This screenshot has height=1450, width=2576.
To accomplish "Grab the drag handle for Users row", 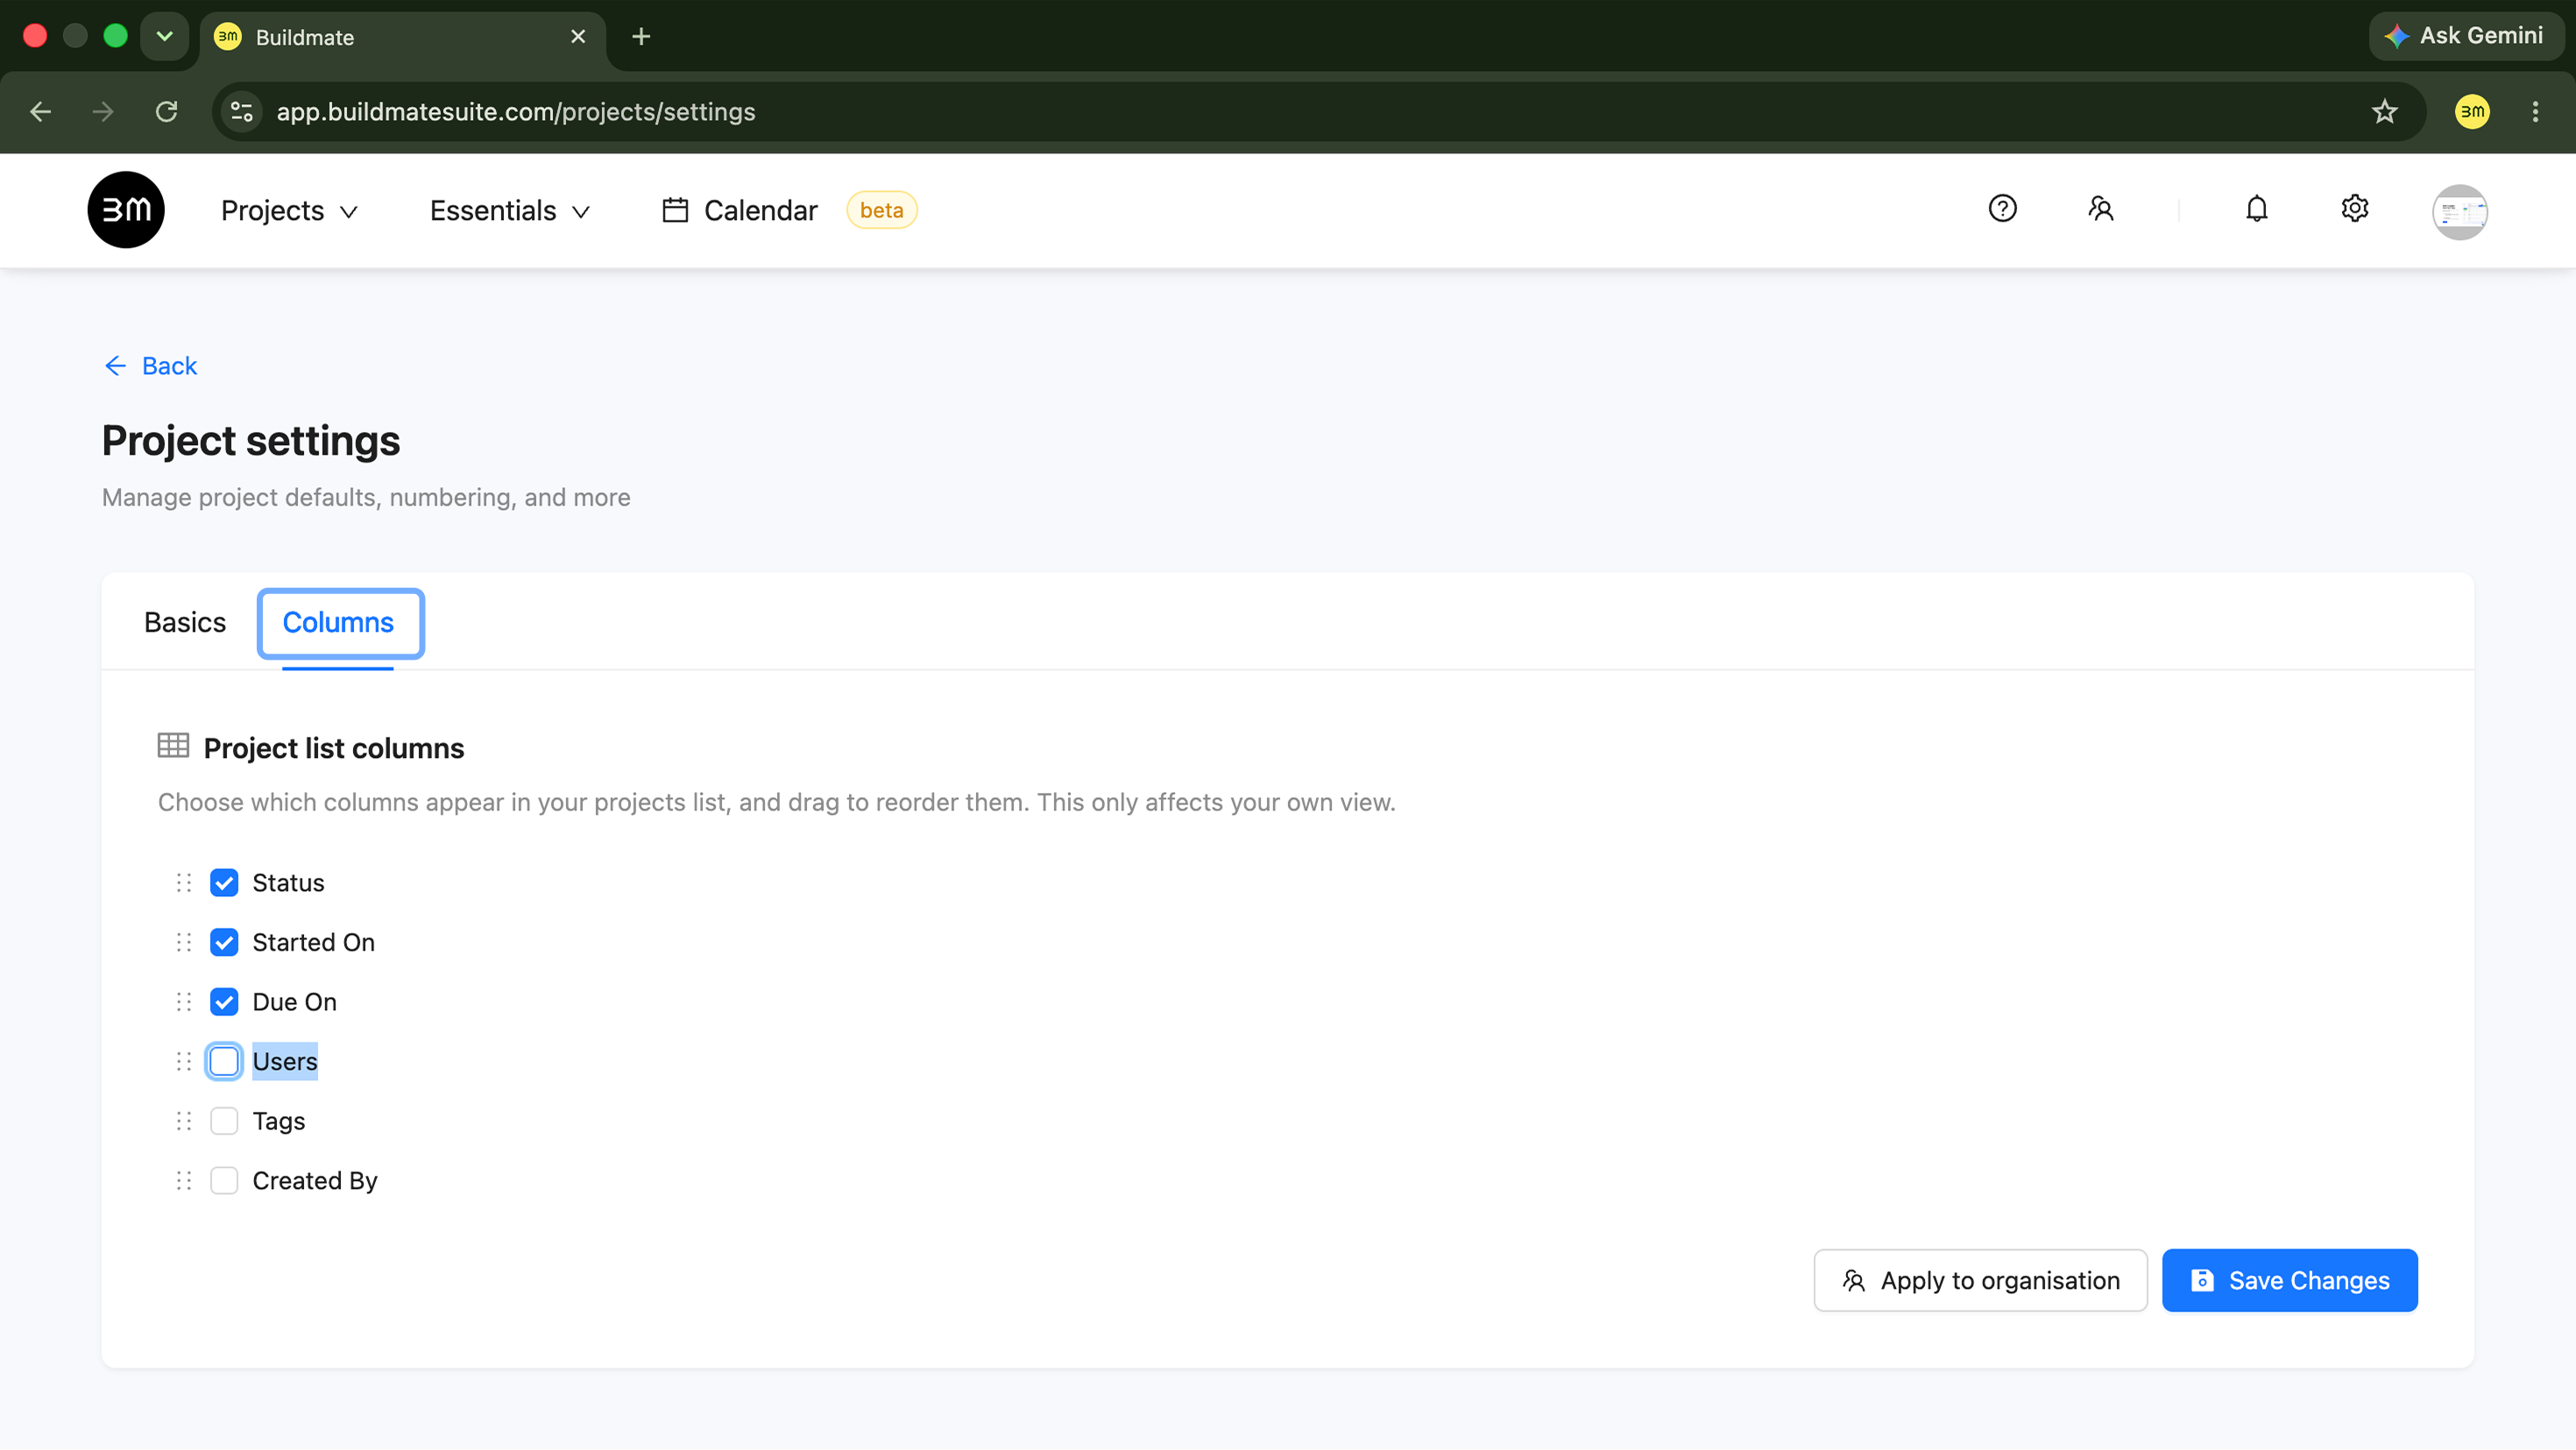I will pos(183,1061).
